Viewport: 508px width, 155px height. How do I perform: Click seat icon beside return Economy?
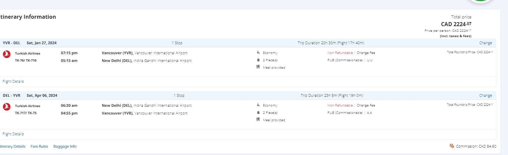tap(258, 105)
